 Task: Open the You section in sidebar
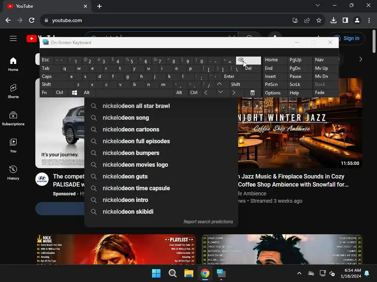pos(13,145)
